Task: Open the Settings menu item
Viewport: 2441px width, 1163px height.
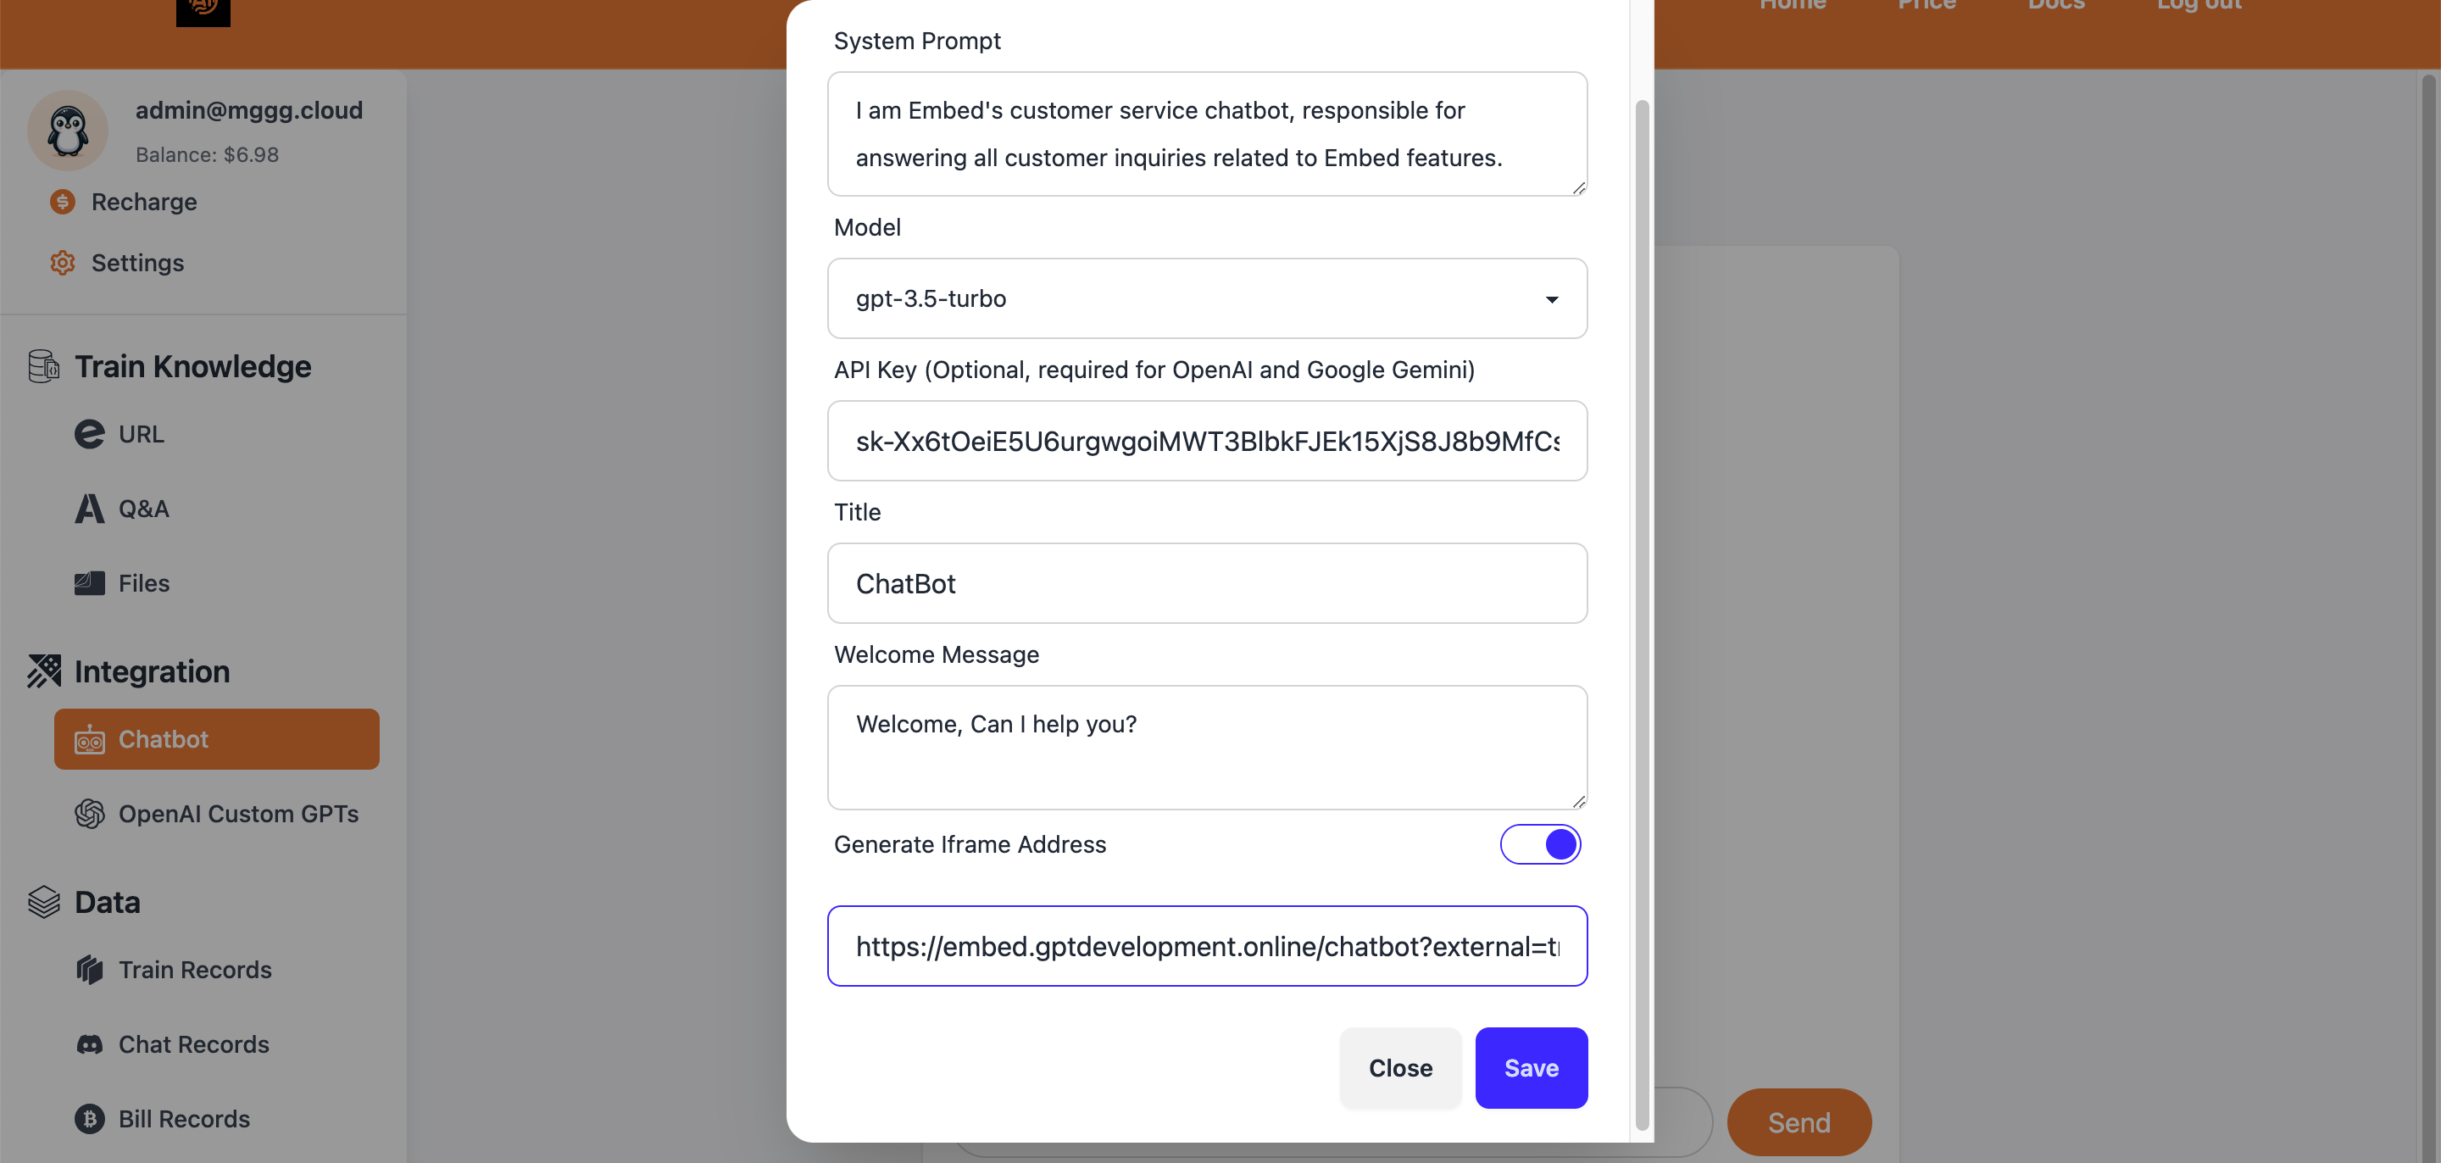Action: pyautogui.click(x=137, y=260)
